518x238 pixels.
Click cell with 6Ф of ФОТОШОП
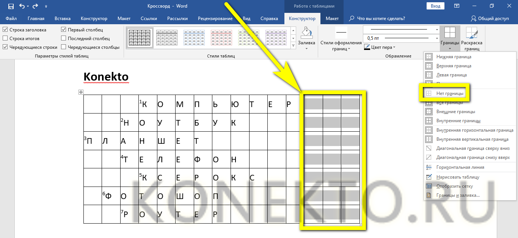(x=111, y=196)
